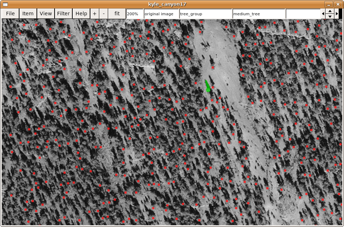Open the Filter menu
The height and width of the screenshot is (227, 344).
(x=63, y=13)
